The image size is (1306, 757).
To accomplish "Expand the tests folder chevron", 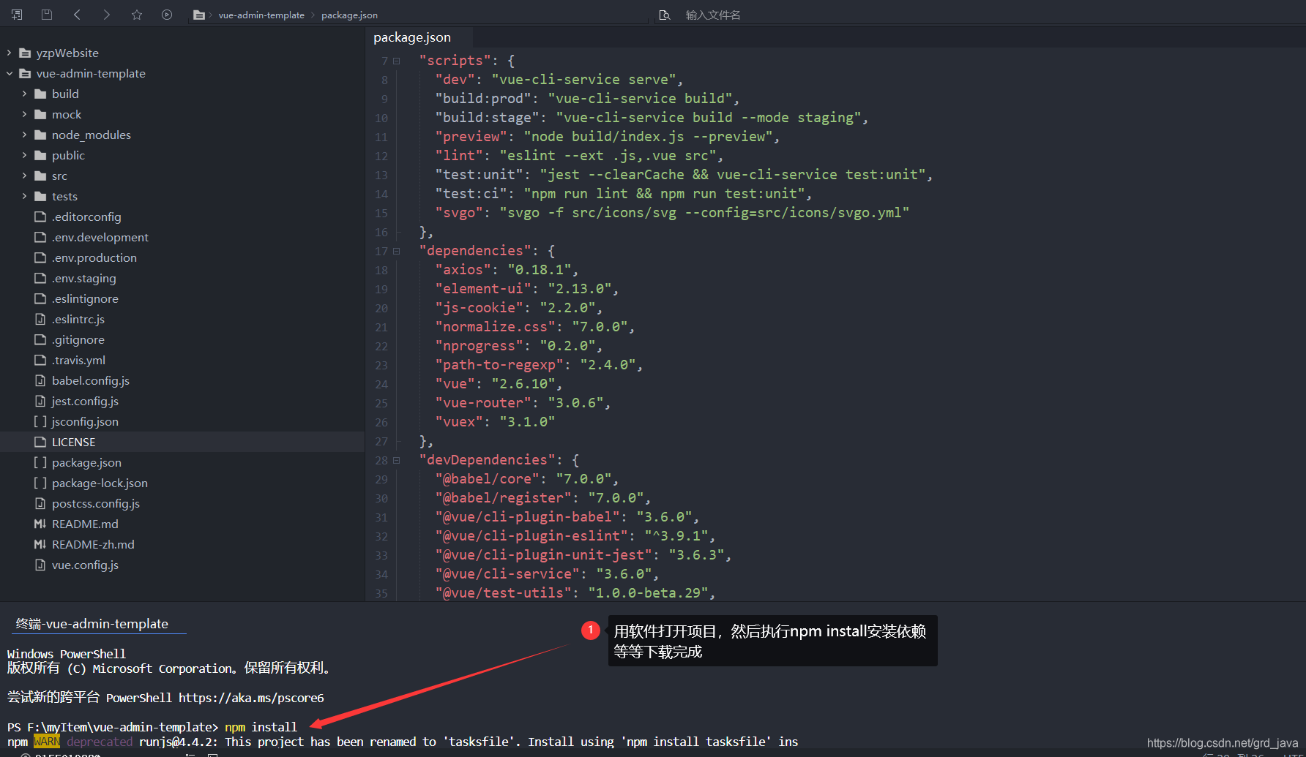I will (x=25, y=196).
